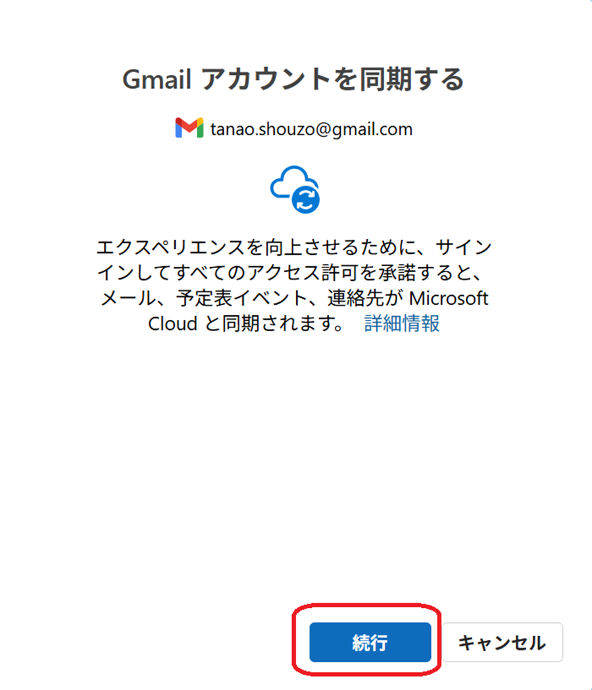This screenshot has height=690, width=592.
Task: Open the 詳細情報 link
Action: [402, 323]
